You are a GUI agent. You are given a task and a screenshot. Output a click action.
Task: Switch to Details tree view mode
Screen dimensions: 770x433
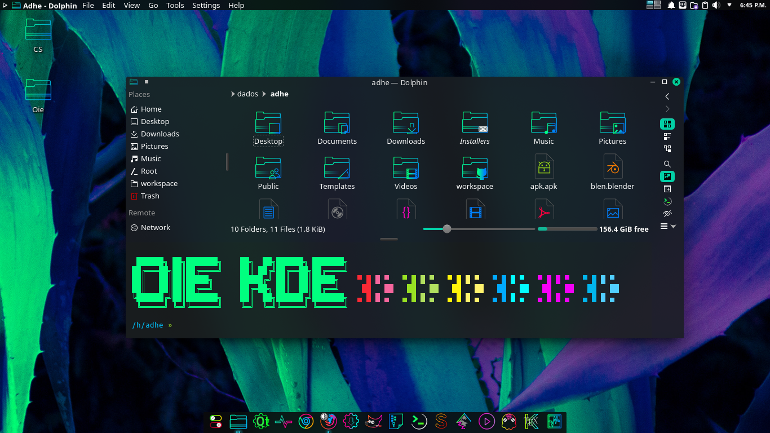[667, 149]
